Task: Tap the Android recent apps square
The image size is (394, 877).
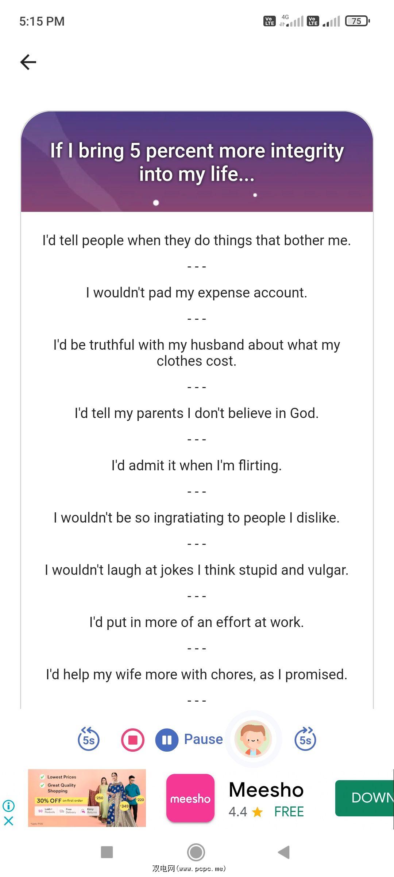Action: [107, 852]
